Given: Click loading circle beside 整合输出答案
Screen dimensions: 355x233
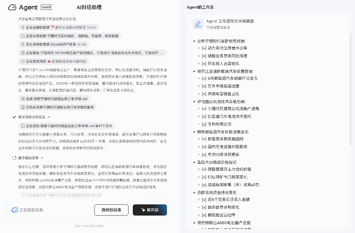Looking at the screenshot, I should 14,158.
